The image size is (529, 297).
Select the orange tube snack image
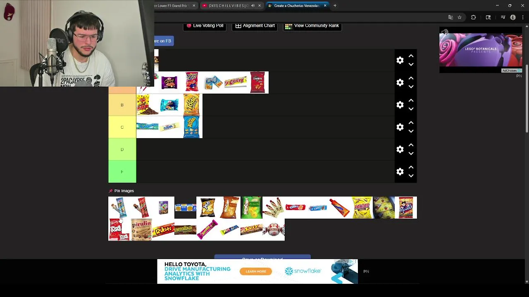coord(340,207)
